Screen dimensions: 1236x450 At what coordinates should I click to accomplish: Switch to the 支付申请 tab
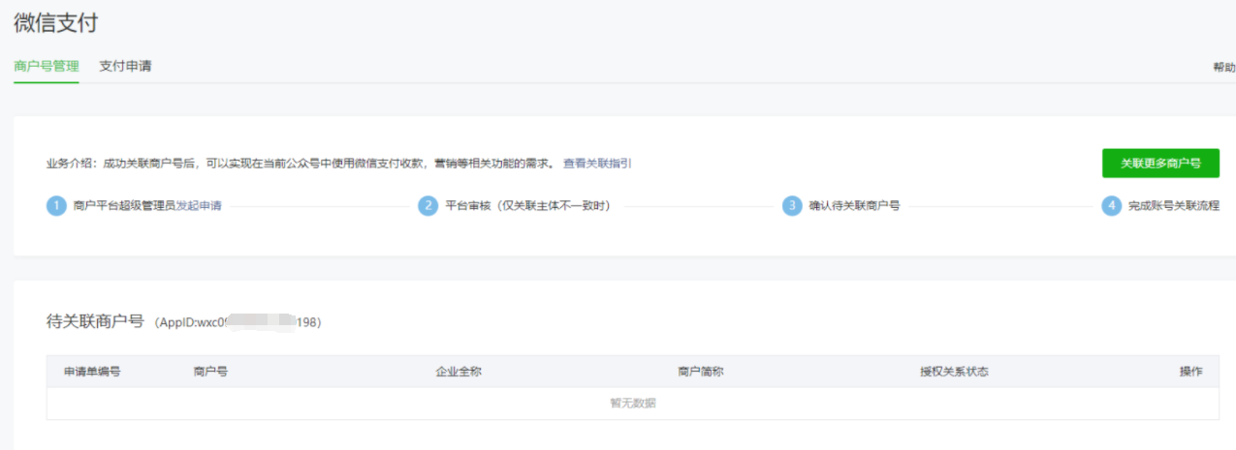[x=125, y=67]
